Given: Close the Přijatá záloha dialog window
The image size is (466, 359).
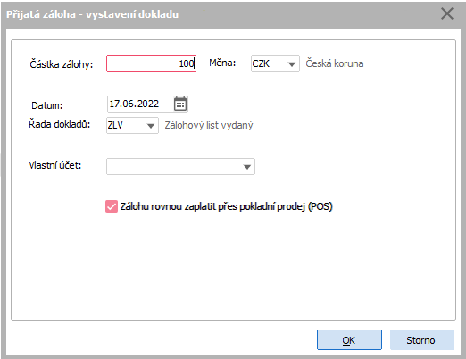Looking at the screenshot, I should point(447,14).
